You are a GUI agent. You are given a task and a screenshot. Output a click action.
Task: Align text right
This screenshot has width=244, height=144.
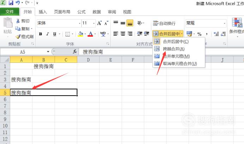pyautogui.click(x=130, y=34)
